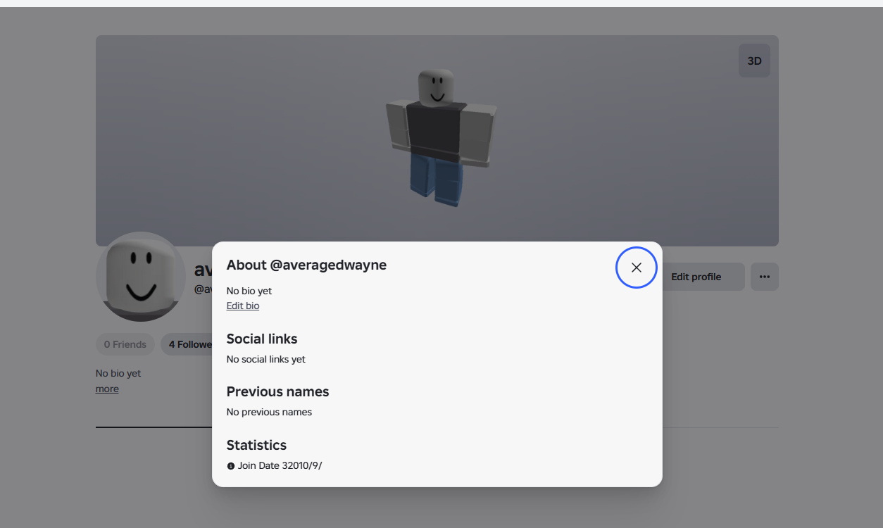Select the 'About @averagedwayne' heading
Viewport: 883px width, 528px height.
(306, 265)
